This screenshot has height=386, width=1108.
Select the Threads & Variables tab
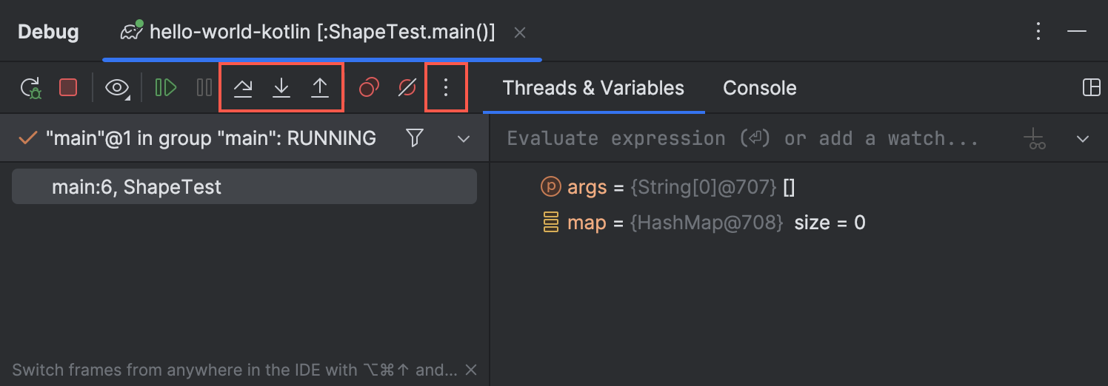click(x=593, y=88)
